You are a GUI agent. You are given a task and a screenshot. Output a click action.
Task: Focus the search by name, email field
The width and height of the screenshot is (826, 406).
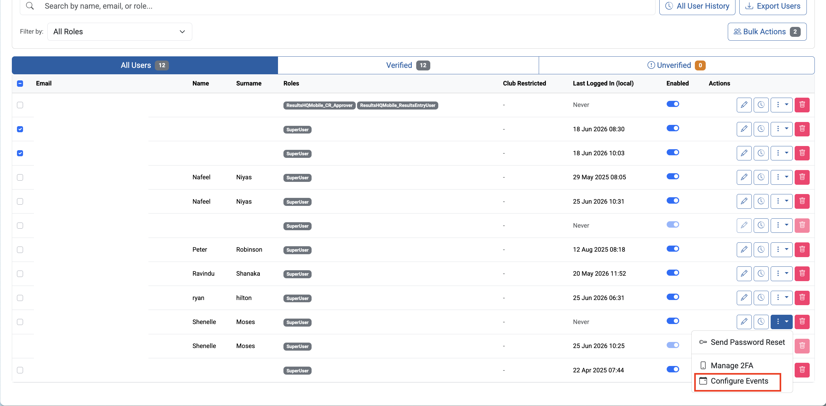click(x=337, y=6)
